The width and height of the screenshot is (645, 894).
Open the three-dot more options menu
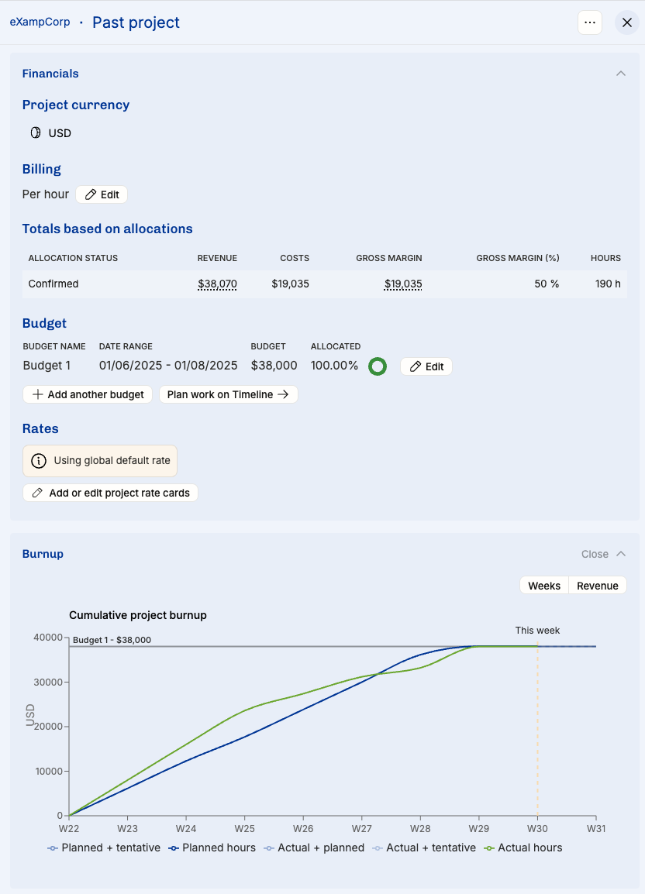590,22
